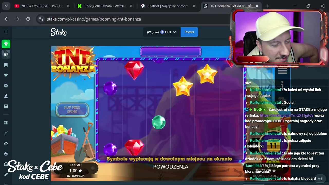
Task: Click the '(W grze)' balance label
Action: pyautogui.click(x=153, y=32)
